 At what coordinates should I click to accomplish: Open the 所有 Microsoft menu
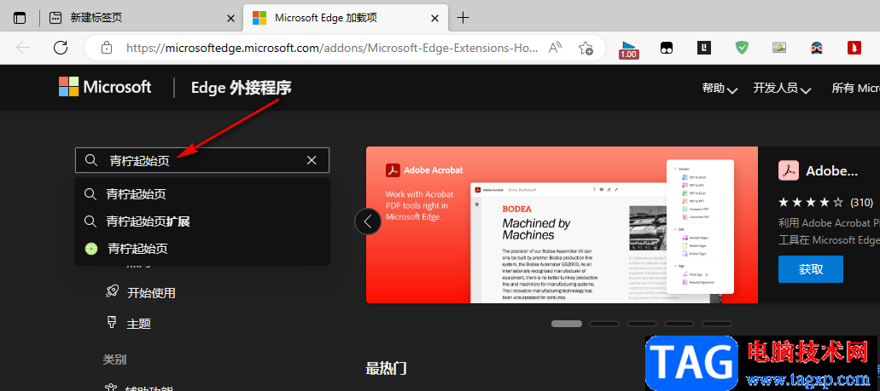click(856, 88)
